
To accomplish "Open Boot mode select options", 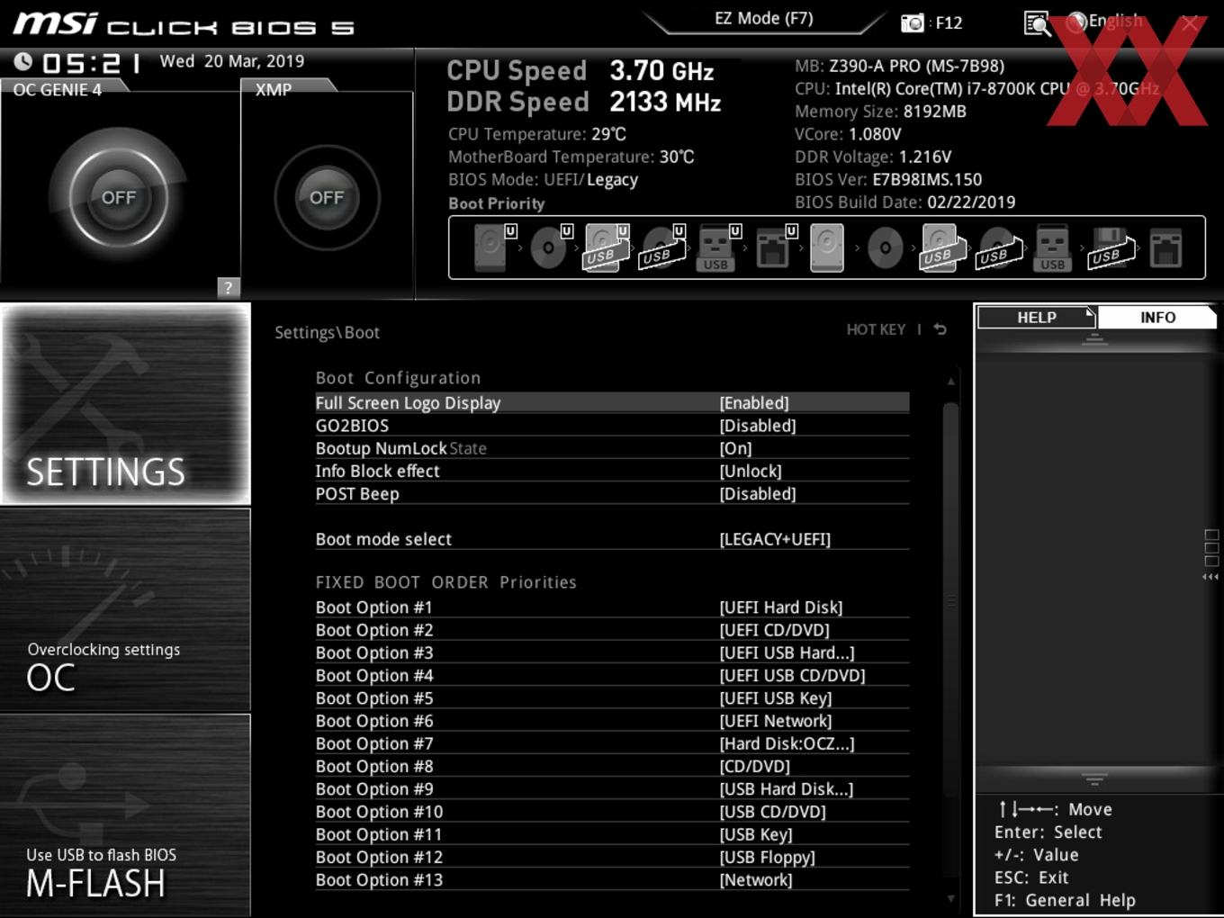I will click(612, 539).
